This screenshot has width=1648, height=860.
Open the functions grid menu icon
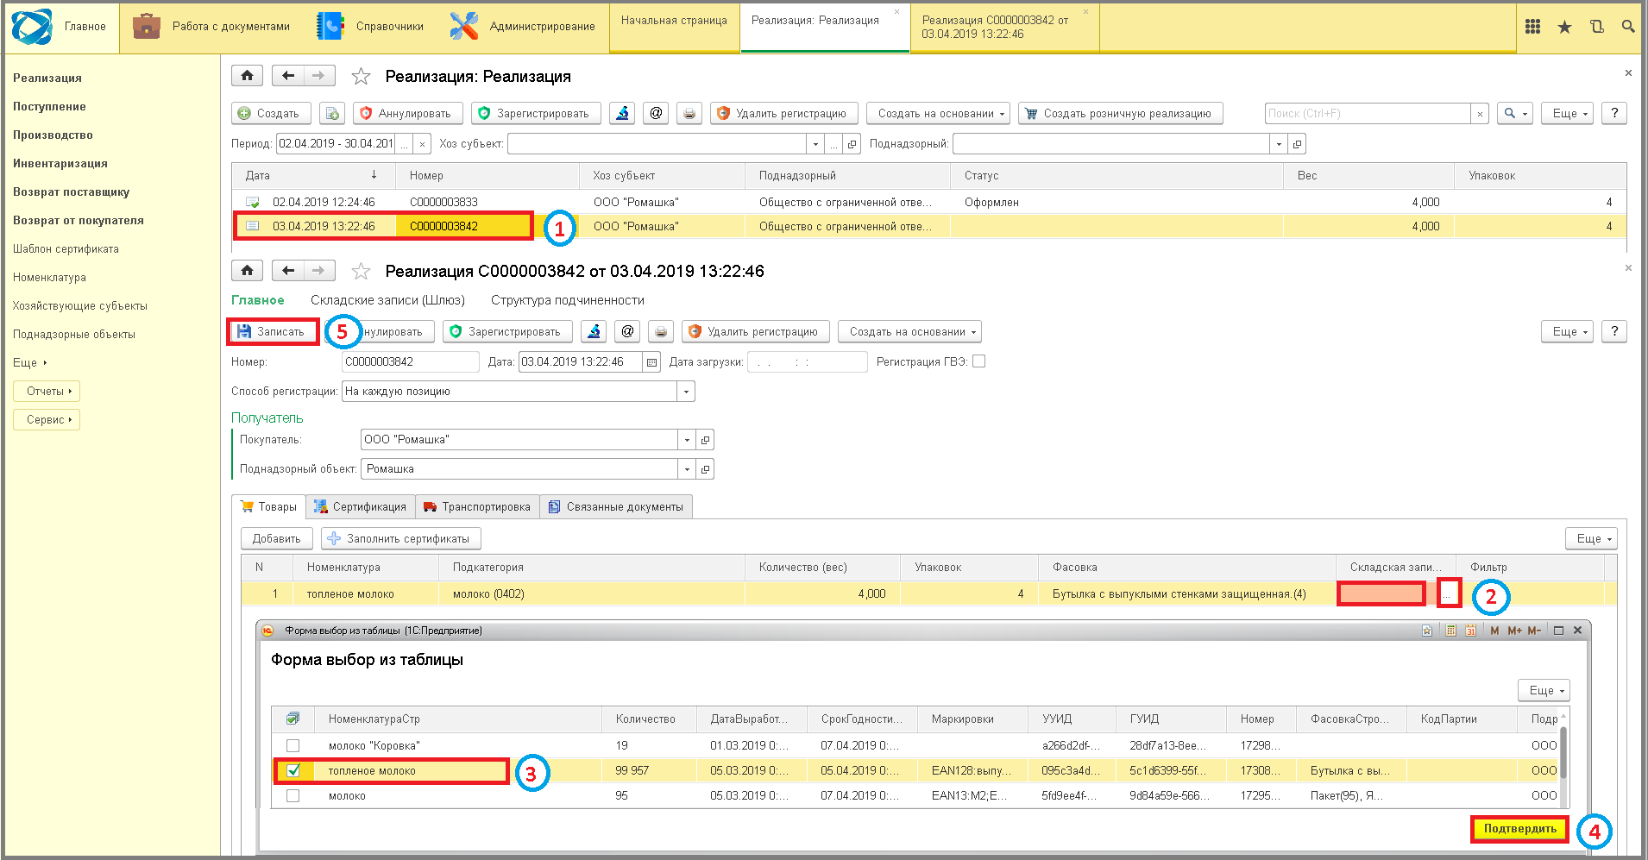pos(1532,27)
